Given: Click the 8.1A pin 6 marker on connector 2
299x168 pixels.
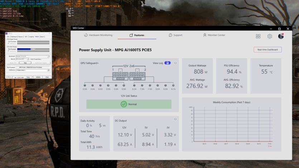Looking at the screenshot, I should (173, 85).
